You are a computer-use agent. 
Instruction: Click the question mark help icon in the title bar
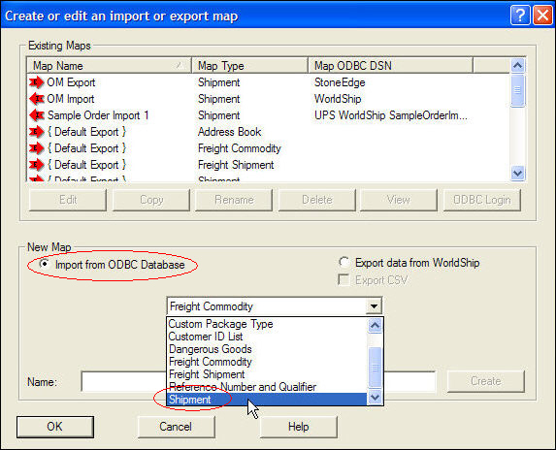pyautogui.click(x=520, y=16)
